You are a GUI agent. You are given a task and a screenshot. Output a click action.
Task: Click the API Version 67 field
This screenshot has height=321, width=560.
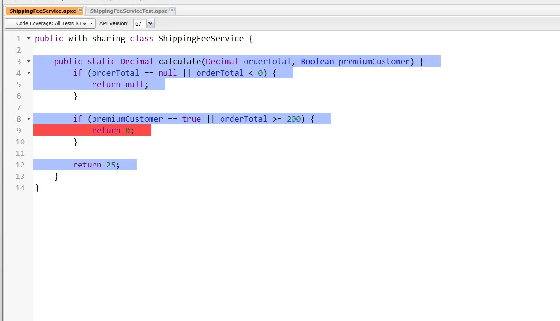point(140,23)
